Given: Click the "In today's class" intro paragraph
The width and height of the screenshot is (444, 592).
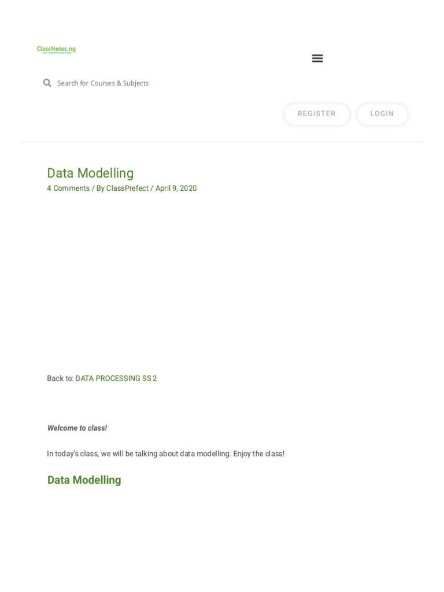Looking at the screenshot, I should [x=139, y=454].
